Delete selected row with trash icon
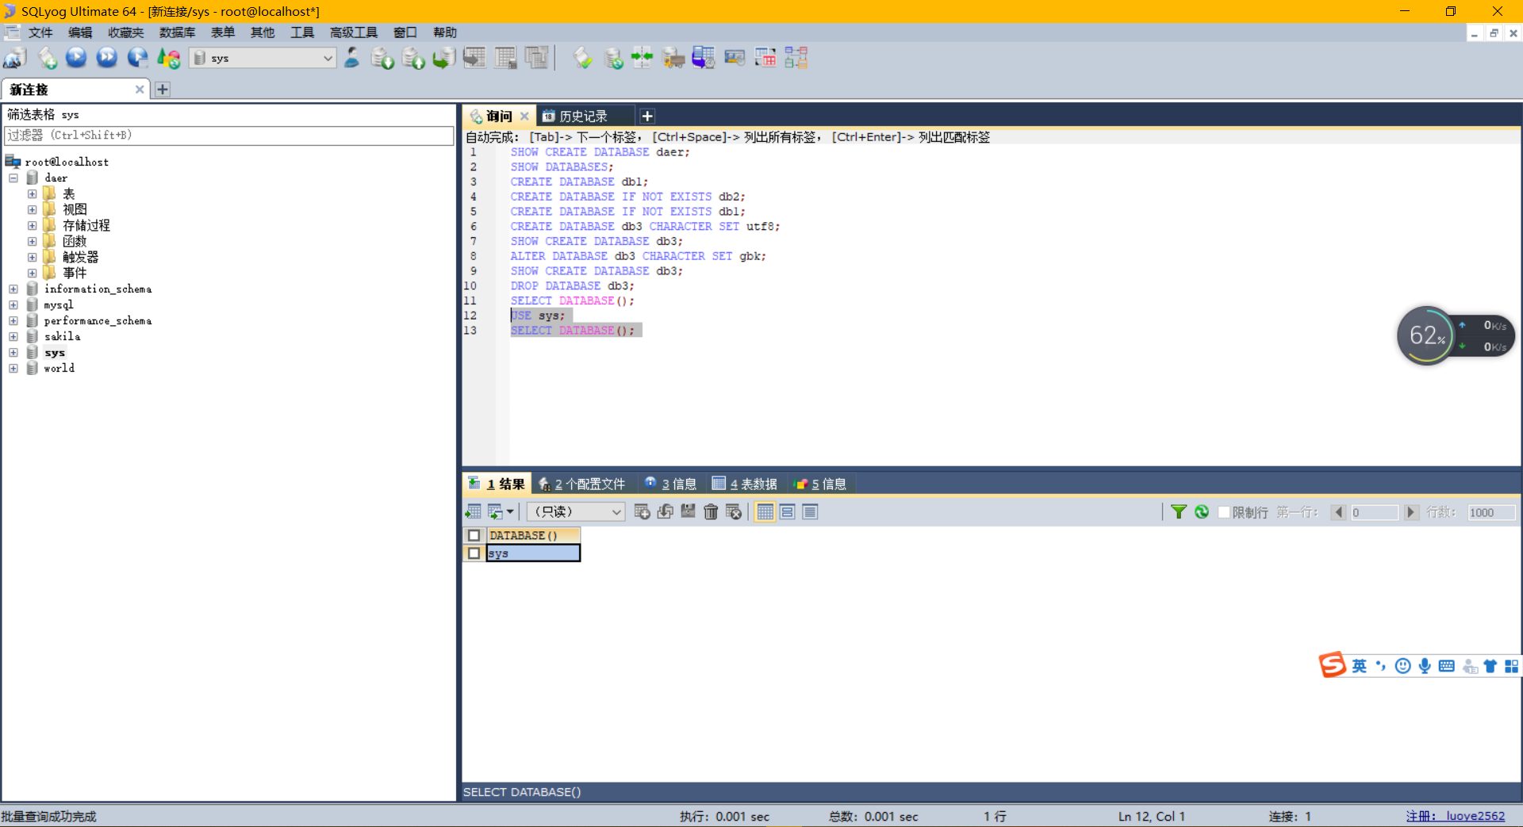The width and height of the screenshot is (1523, 827). coord(711,512)
